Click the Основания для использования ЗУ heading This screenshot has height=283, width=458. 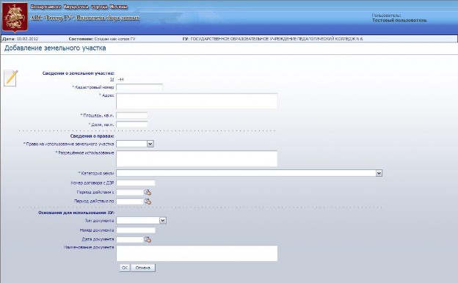tap(76, 213)
